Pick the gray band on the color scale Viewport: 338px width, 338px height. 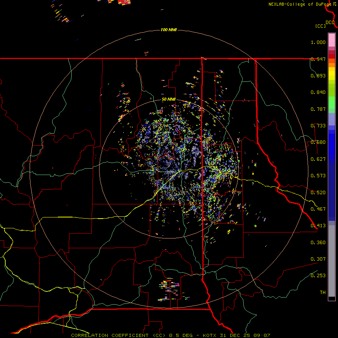point(332,261)
